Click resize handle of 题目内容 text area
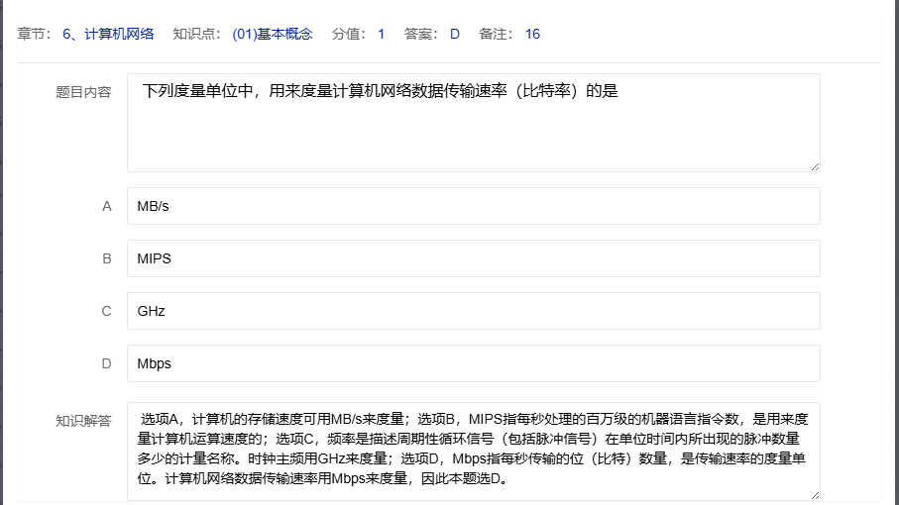The image size is (899, 505). [x=814, y=165]
